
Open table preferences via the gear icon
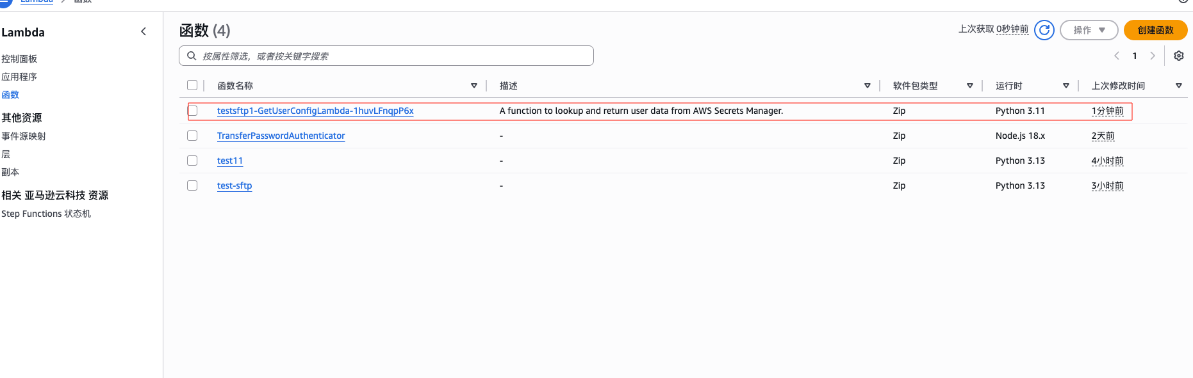[x=1179, y=56]
